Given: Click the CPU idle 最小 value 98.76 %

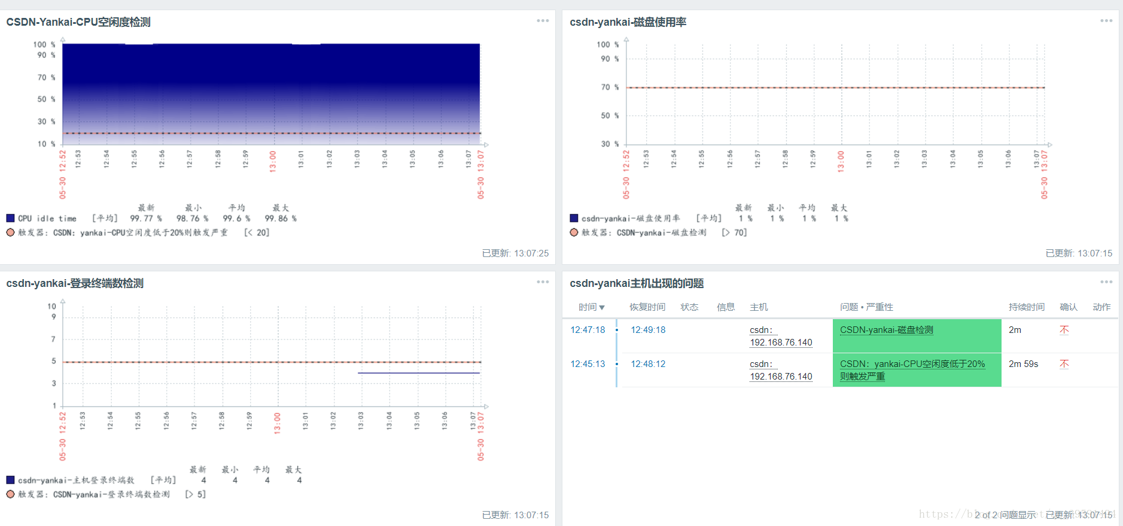Looking at the screenshot, I should 193,219.
